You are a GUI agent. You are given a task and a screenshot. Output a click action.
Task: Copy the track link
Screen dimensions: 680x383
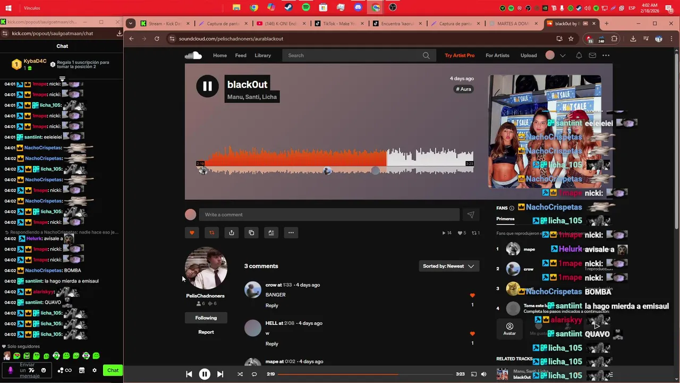(x=251, y=232)
